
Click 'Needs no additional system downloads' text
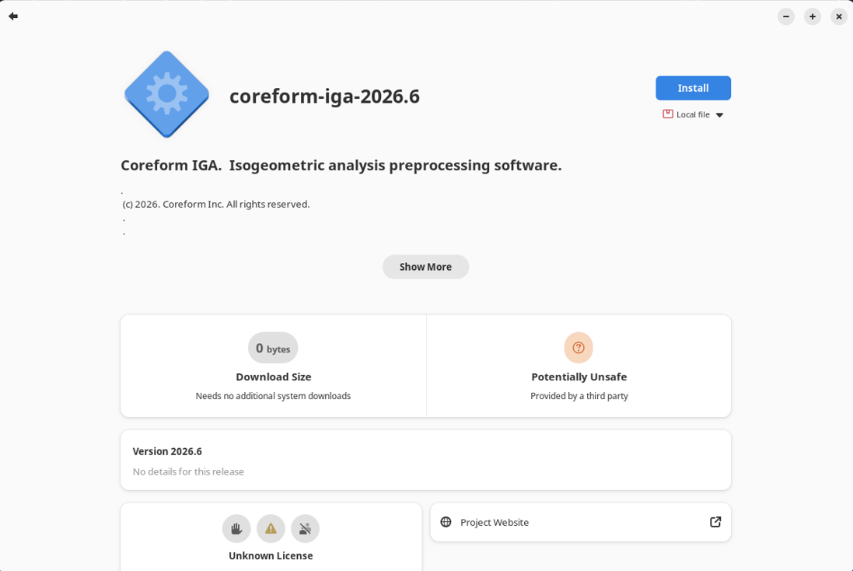pos(273,396)
